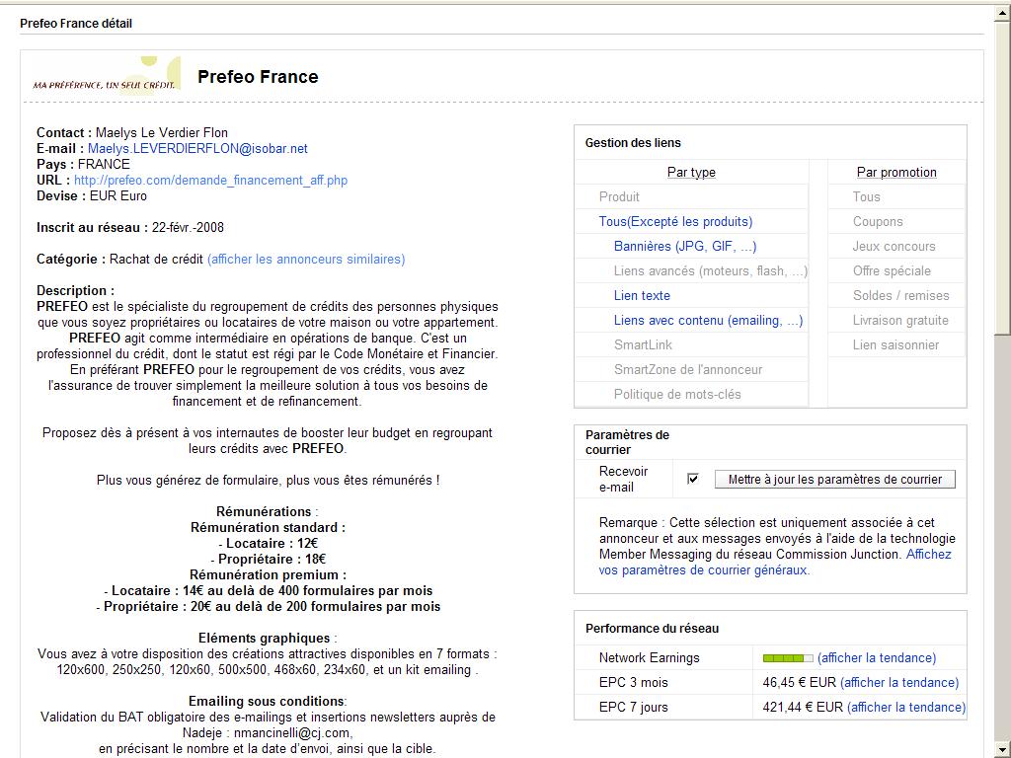The image size is (1011, 758).
Task: Click 'Politique de mots-clés' entry
Action: [x=677, y=395]
